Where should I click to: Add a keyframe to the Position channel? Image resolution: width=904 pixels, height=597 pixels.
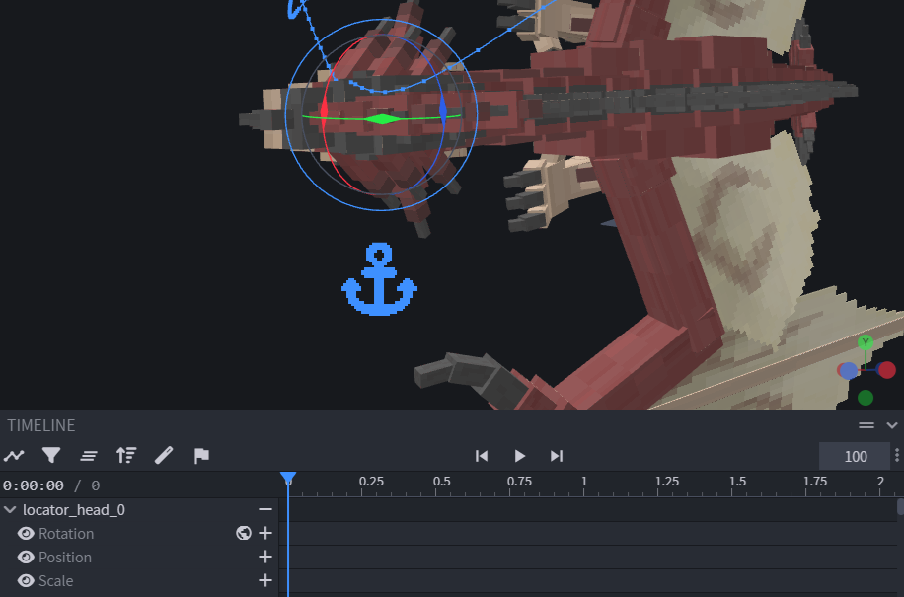click(x=264, y=557)
